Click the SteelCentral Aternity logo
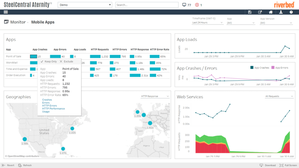The image size is (299, 168). (28, 5)
